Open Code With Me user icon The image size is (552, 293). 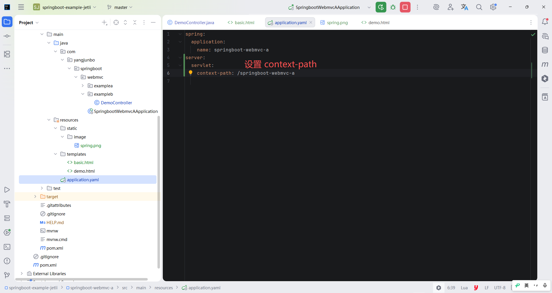(x=451, y=7)
